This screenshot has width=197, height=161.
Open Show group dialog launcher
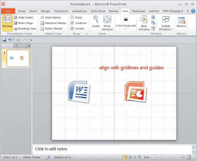(87, 34)
